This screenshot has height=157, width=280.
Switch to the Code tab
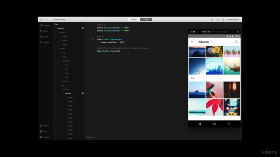[146, 19]
